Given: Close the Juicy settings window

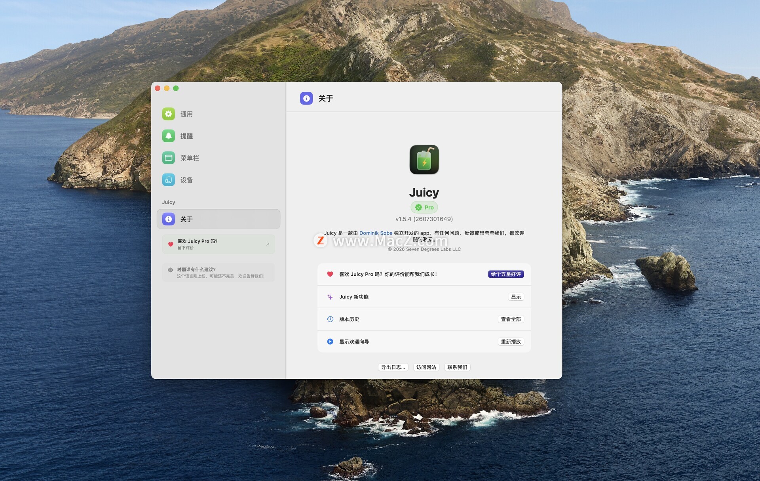Looking at the screenshot, I should click(x=158, y=88).
